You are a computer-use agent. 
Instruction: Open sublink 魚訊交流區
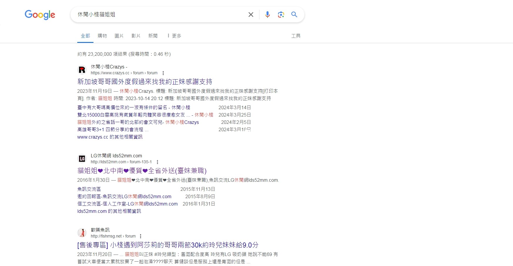89,189
